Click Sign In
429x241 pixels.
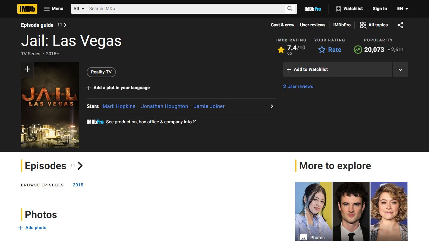click(x=380, y=9)
